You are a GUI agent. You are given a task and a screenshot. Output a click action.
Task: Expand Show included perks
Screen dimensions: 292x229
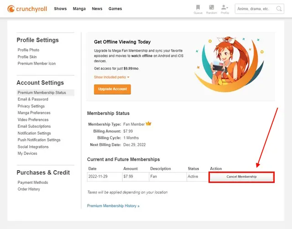click(x=111, y=77)
